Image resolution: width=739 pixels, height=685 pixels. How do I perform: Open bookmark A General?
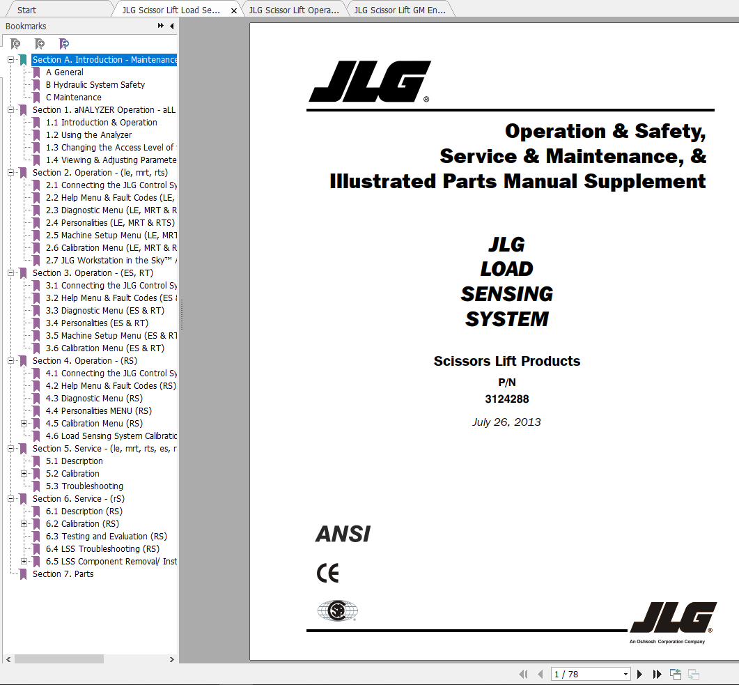point(65,72)
